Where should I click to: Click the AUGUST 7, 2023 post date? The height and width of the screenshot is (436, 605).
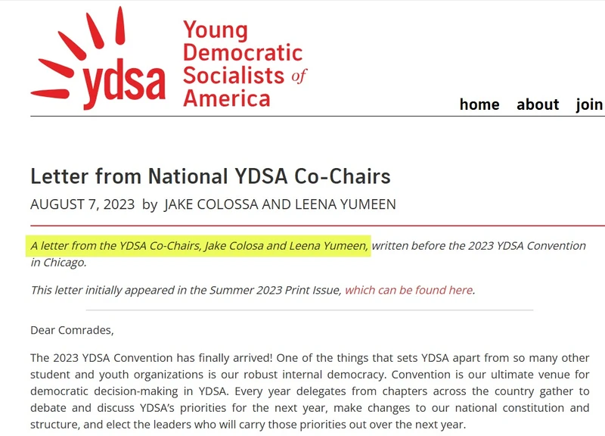[x=82, y=204]
